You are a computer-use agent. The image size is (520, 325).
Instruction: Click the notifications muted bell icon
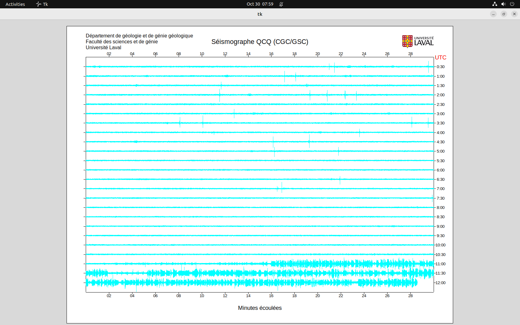click(281, 4)
